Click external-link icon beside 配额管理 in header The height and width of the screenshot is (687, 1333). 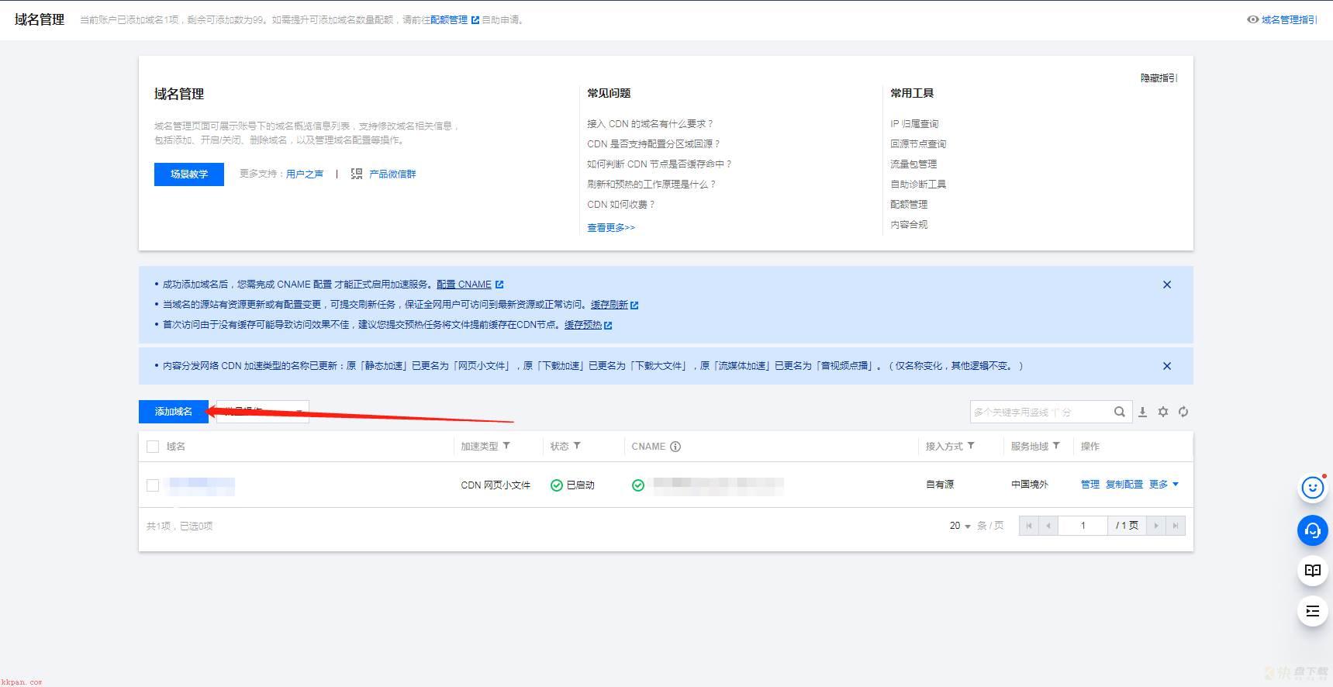click(475, 20)
